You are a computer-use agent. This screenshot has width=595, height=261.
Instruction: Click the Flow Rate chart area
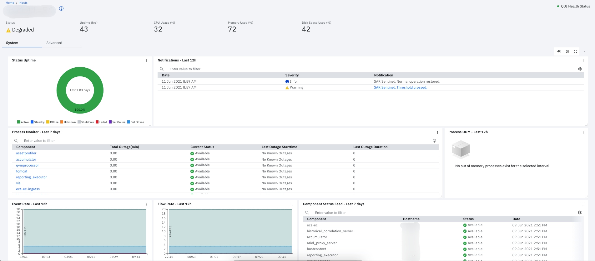[x=230, y=231]
